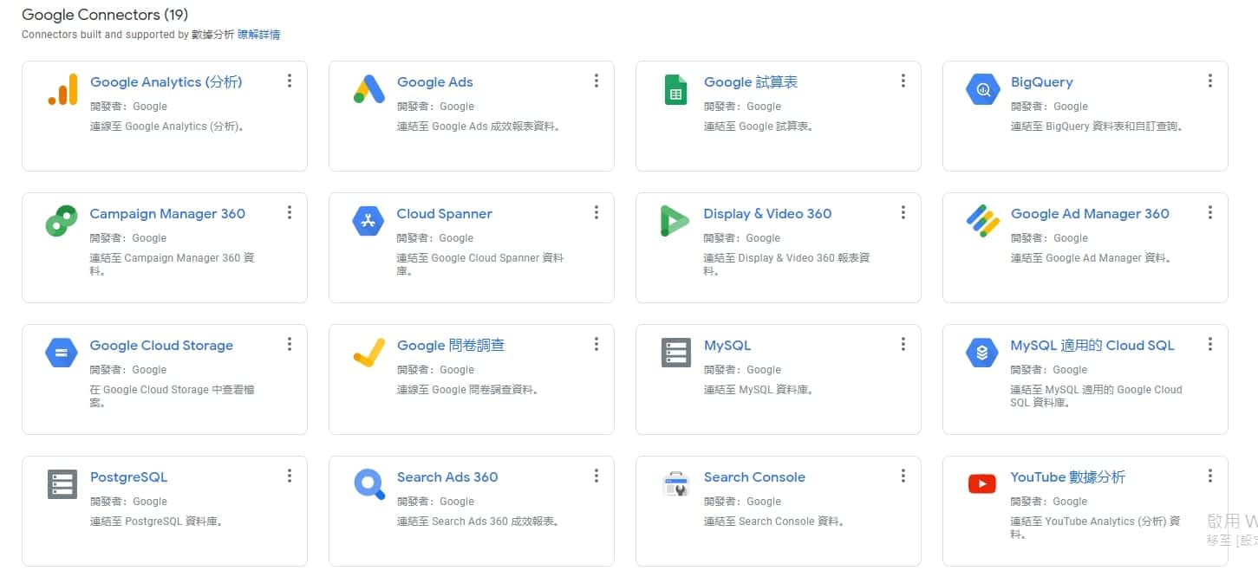The width and height of the screenshot is (1258, 577).
Task: Open more options for Campaign Manager 360
Action: [x=290, y=212]
